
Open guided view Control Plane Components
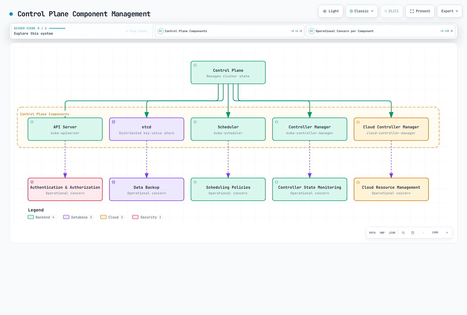click(230, 31)
